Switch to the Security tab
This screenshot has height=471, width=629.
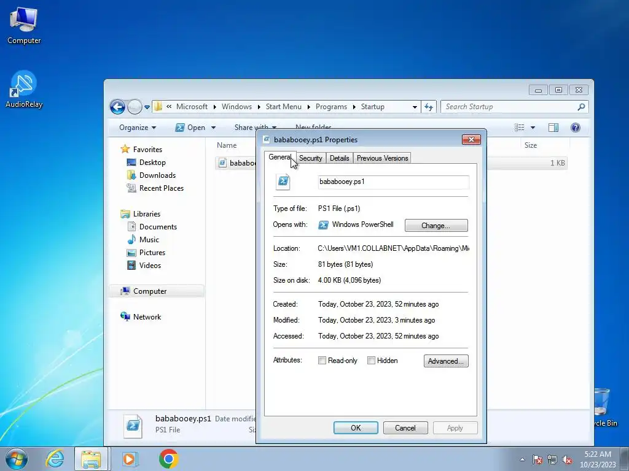point(310,158)
